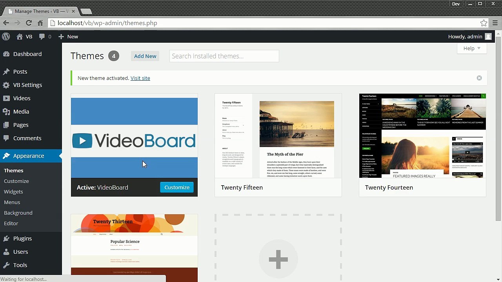
Task: Click into Search installed themes field
Action: tap(224, 56)
